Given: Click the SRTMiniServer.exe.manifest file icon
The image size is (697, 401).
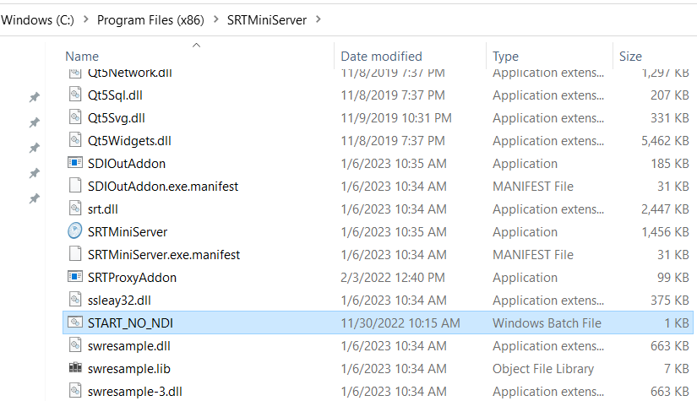Looking at the screenshot, I should pyautogui.click(x=75, y=254).
